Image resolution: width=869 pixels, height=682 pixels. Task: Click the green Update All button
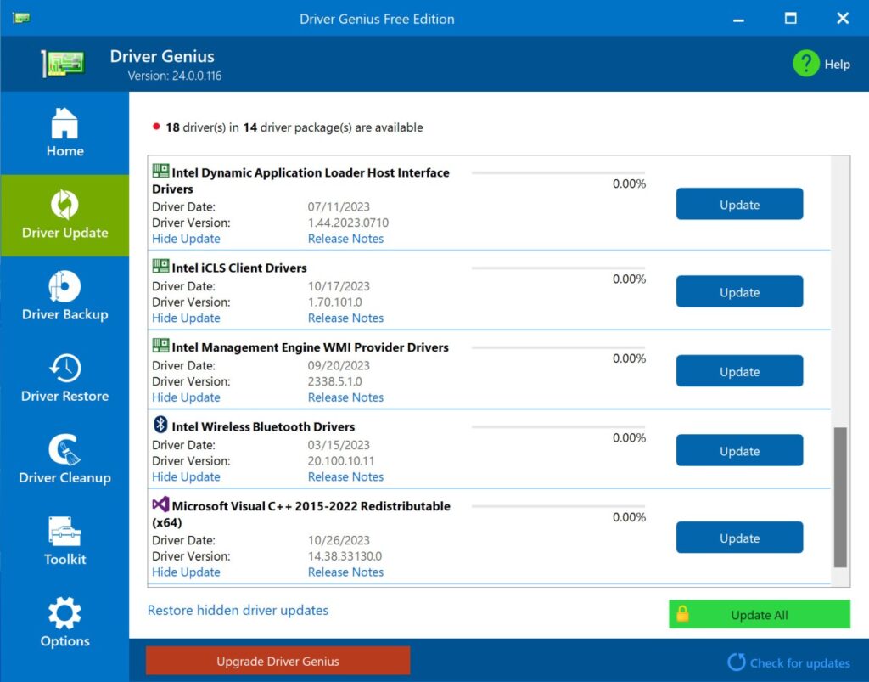pyautogui.click(x=760, y=614)
